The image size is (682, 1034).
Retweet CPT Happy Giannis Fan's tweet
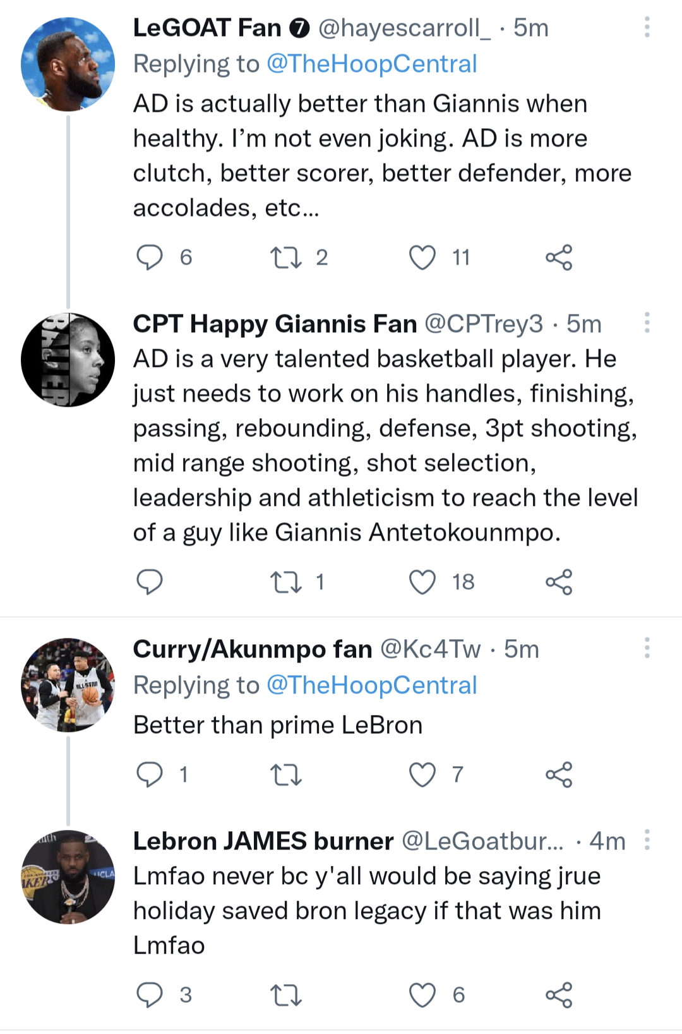285,582
